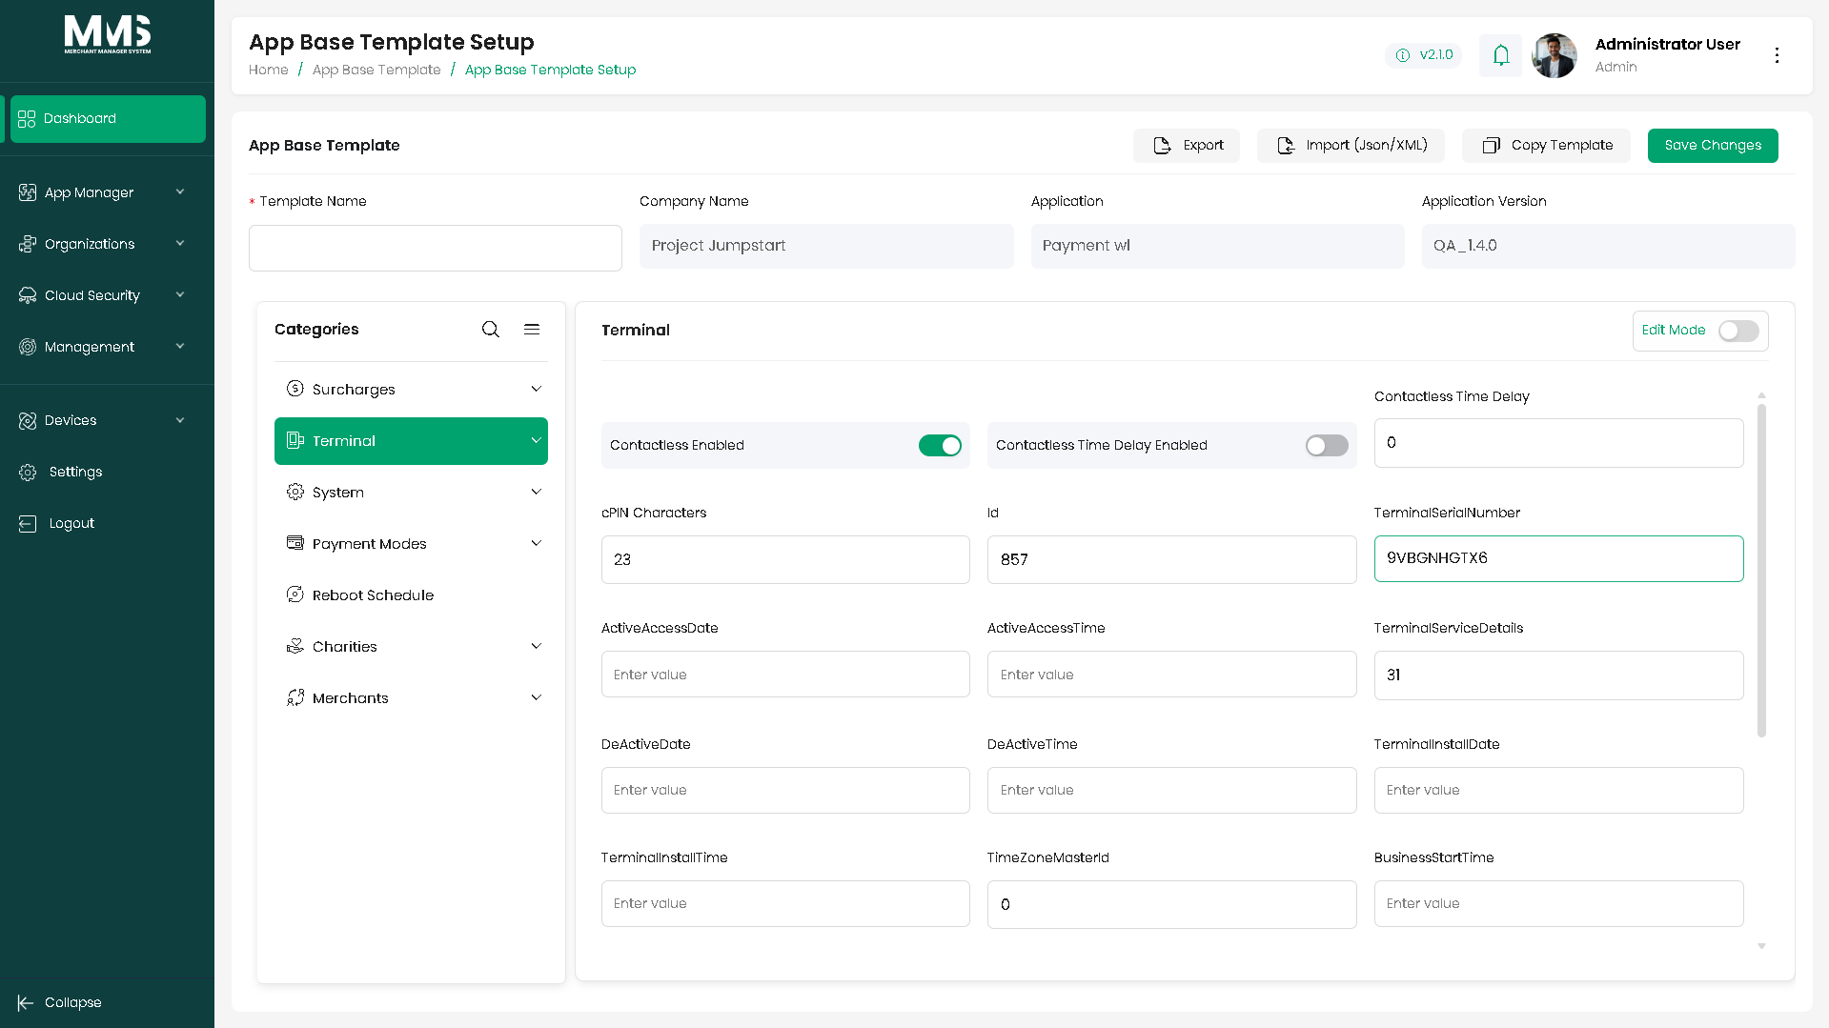
Task: Open the Dashboard menu item
Action: (x=108, y=119)
